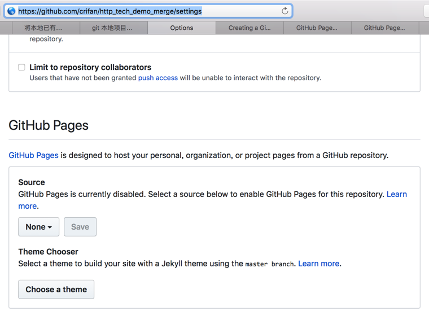Screen dimensions: 429x329
Task: Reload the page with the refresh icon
Action: (x=285, y=11)
